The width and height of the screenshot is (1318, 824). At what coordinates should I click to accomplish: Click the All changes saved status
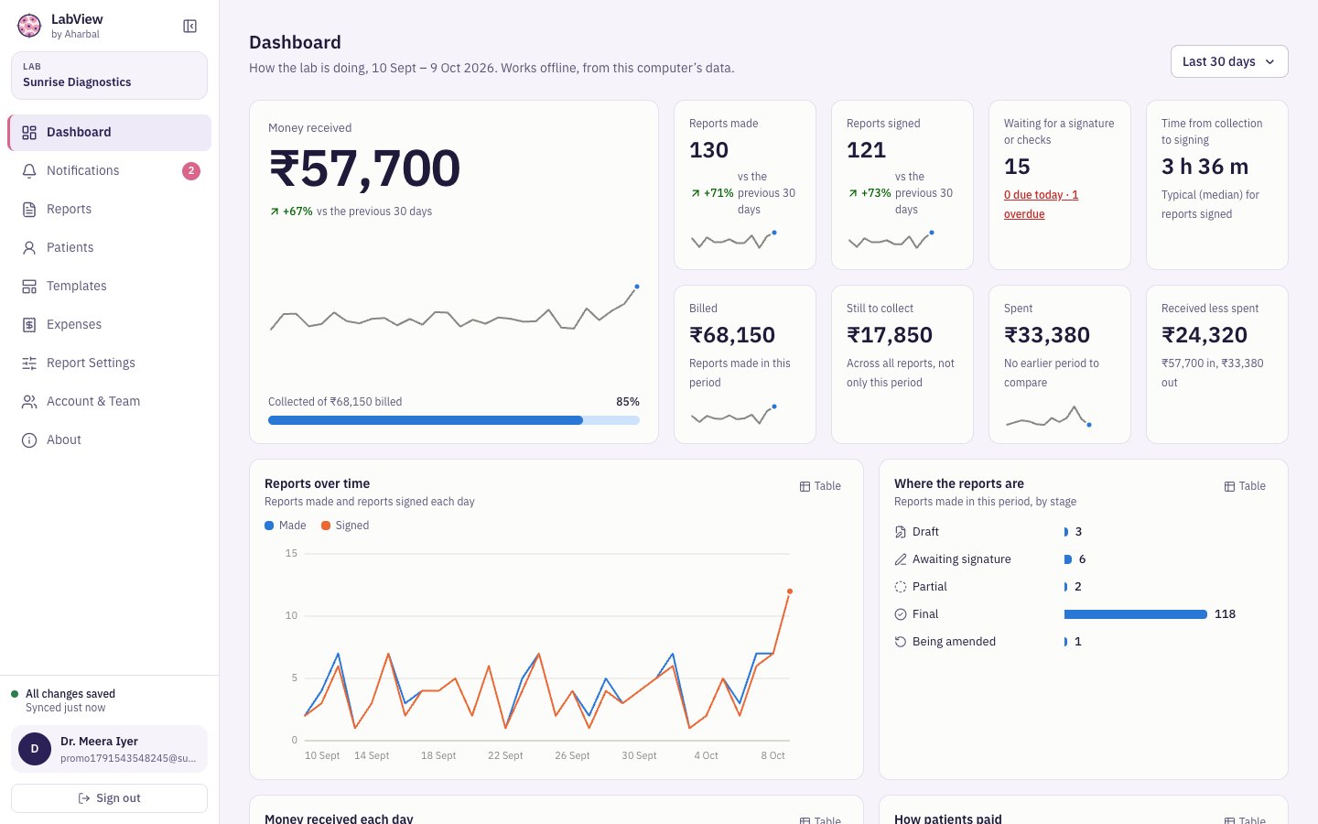[70, 694]
